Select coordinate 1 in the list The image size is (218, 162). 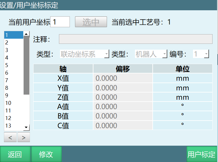(x=14, y=35)
